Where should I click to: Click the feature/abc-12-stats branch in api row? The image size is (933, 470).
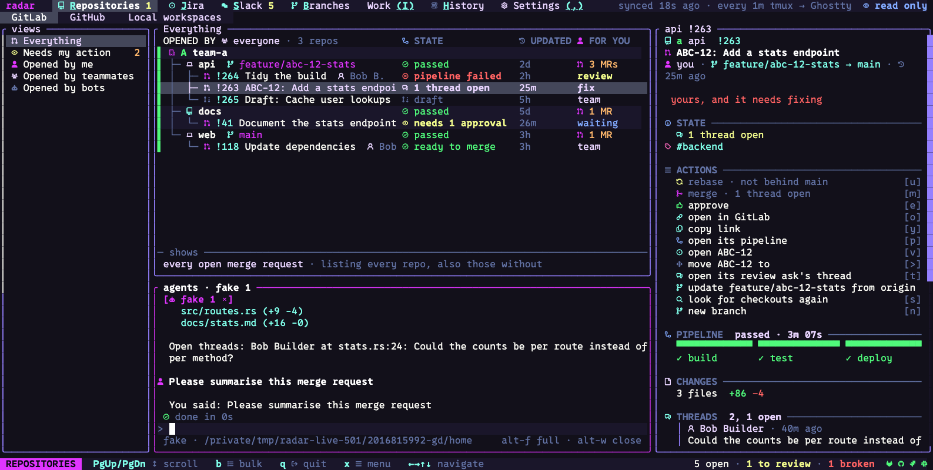[297, 65]
